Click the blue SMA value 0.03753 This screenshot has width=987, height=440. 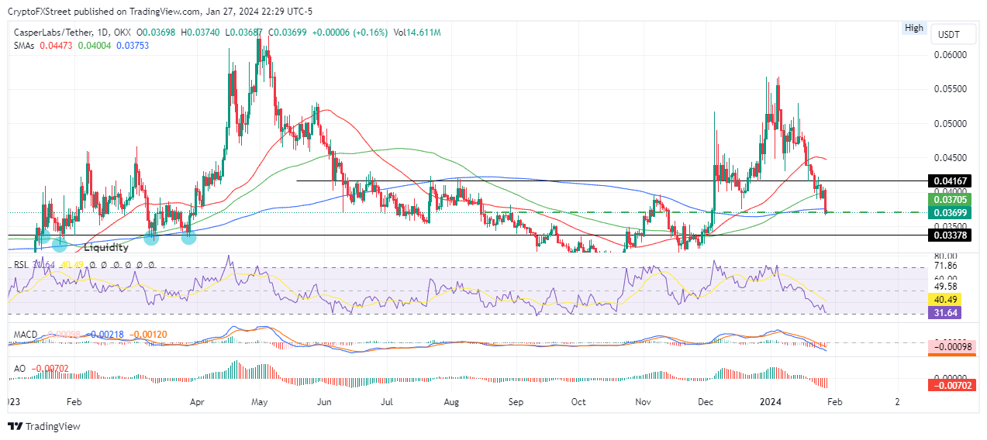[133, 46]
